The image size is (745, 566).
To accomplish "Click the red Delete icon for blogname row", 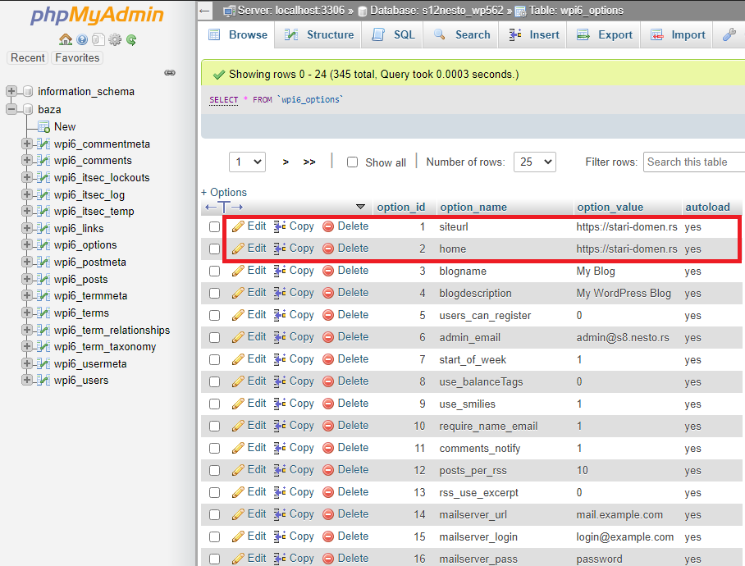I will pos(328,271).
